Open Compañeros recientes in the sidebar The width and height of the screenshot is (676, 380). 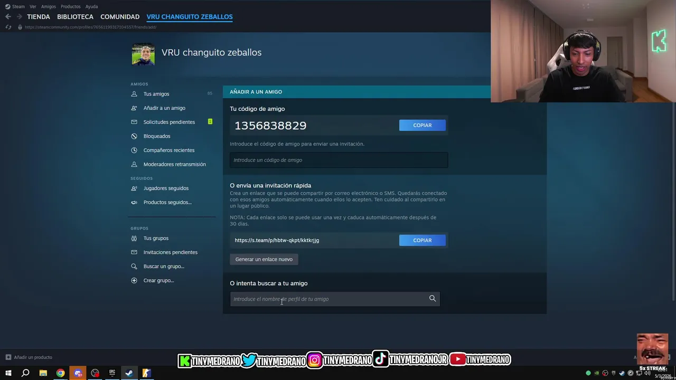tap(169, 150)
